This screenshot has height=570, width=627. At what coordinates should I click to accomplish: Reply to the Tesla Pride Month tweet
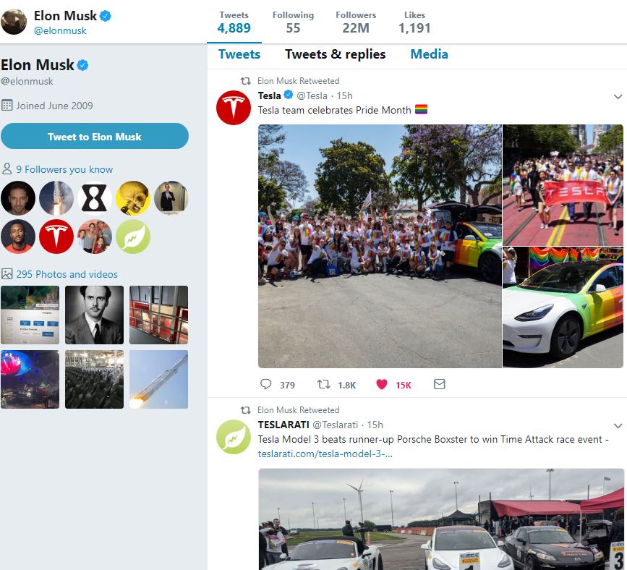(266, 384)
